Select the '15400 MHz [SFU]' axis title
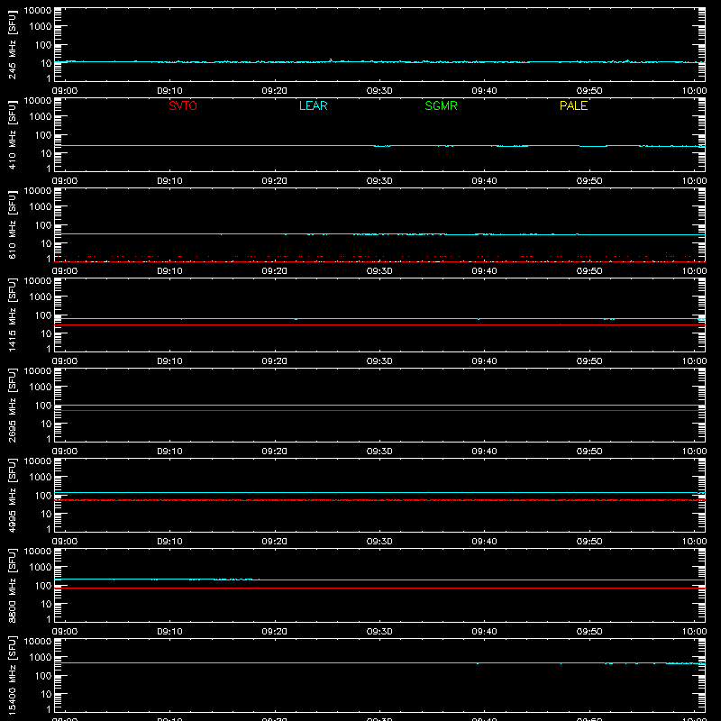 coord(12,675)
